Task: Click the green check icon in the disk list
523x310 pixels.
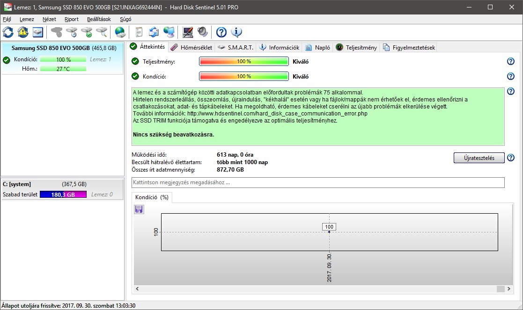Action: (x=7, y=60)
